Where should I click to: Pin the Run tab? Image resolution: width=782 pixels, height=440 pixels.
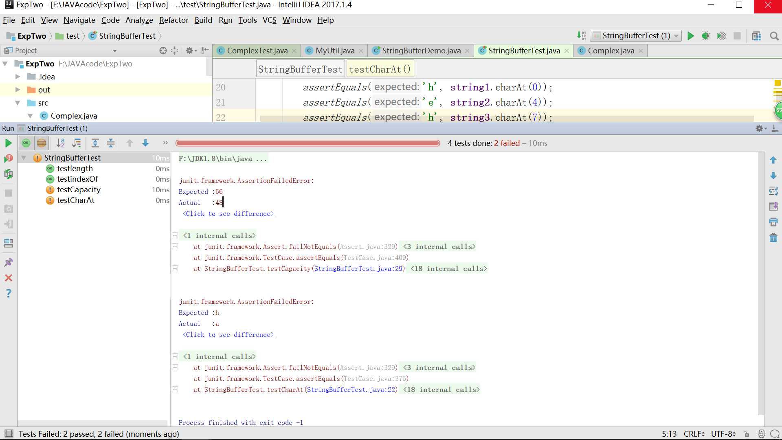coord(8,262)
